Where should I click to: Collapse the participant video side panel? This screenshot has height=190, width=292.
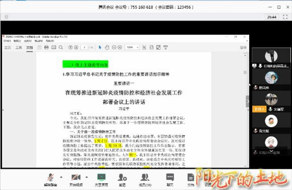pos(248,101)
